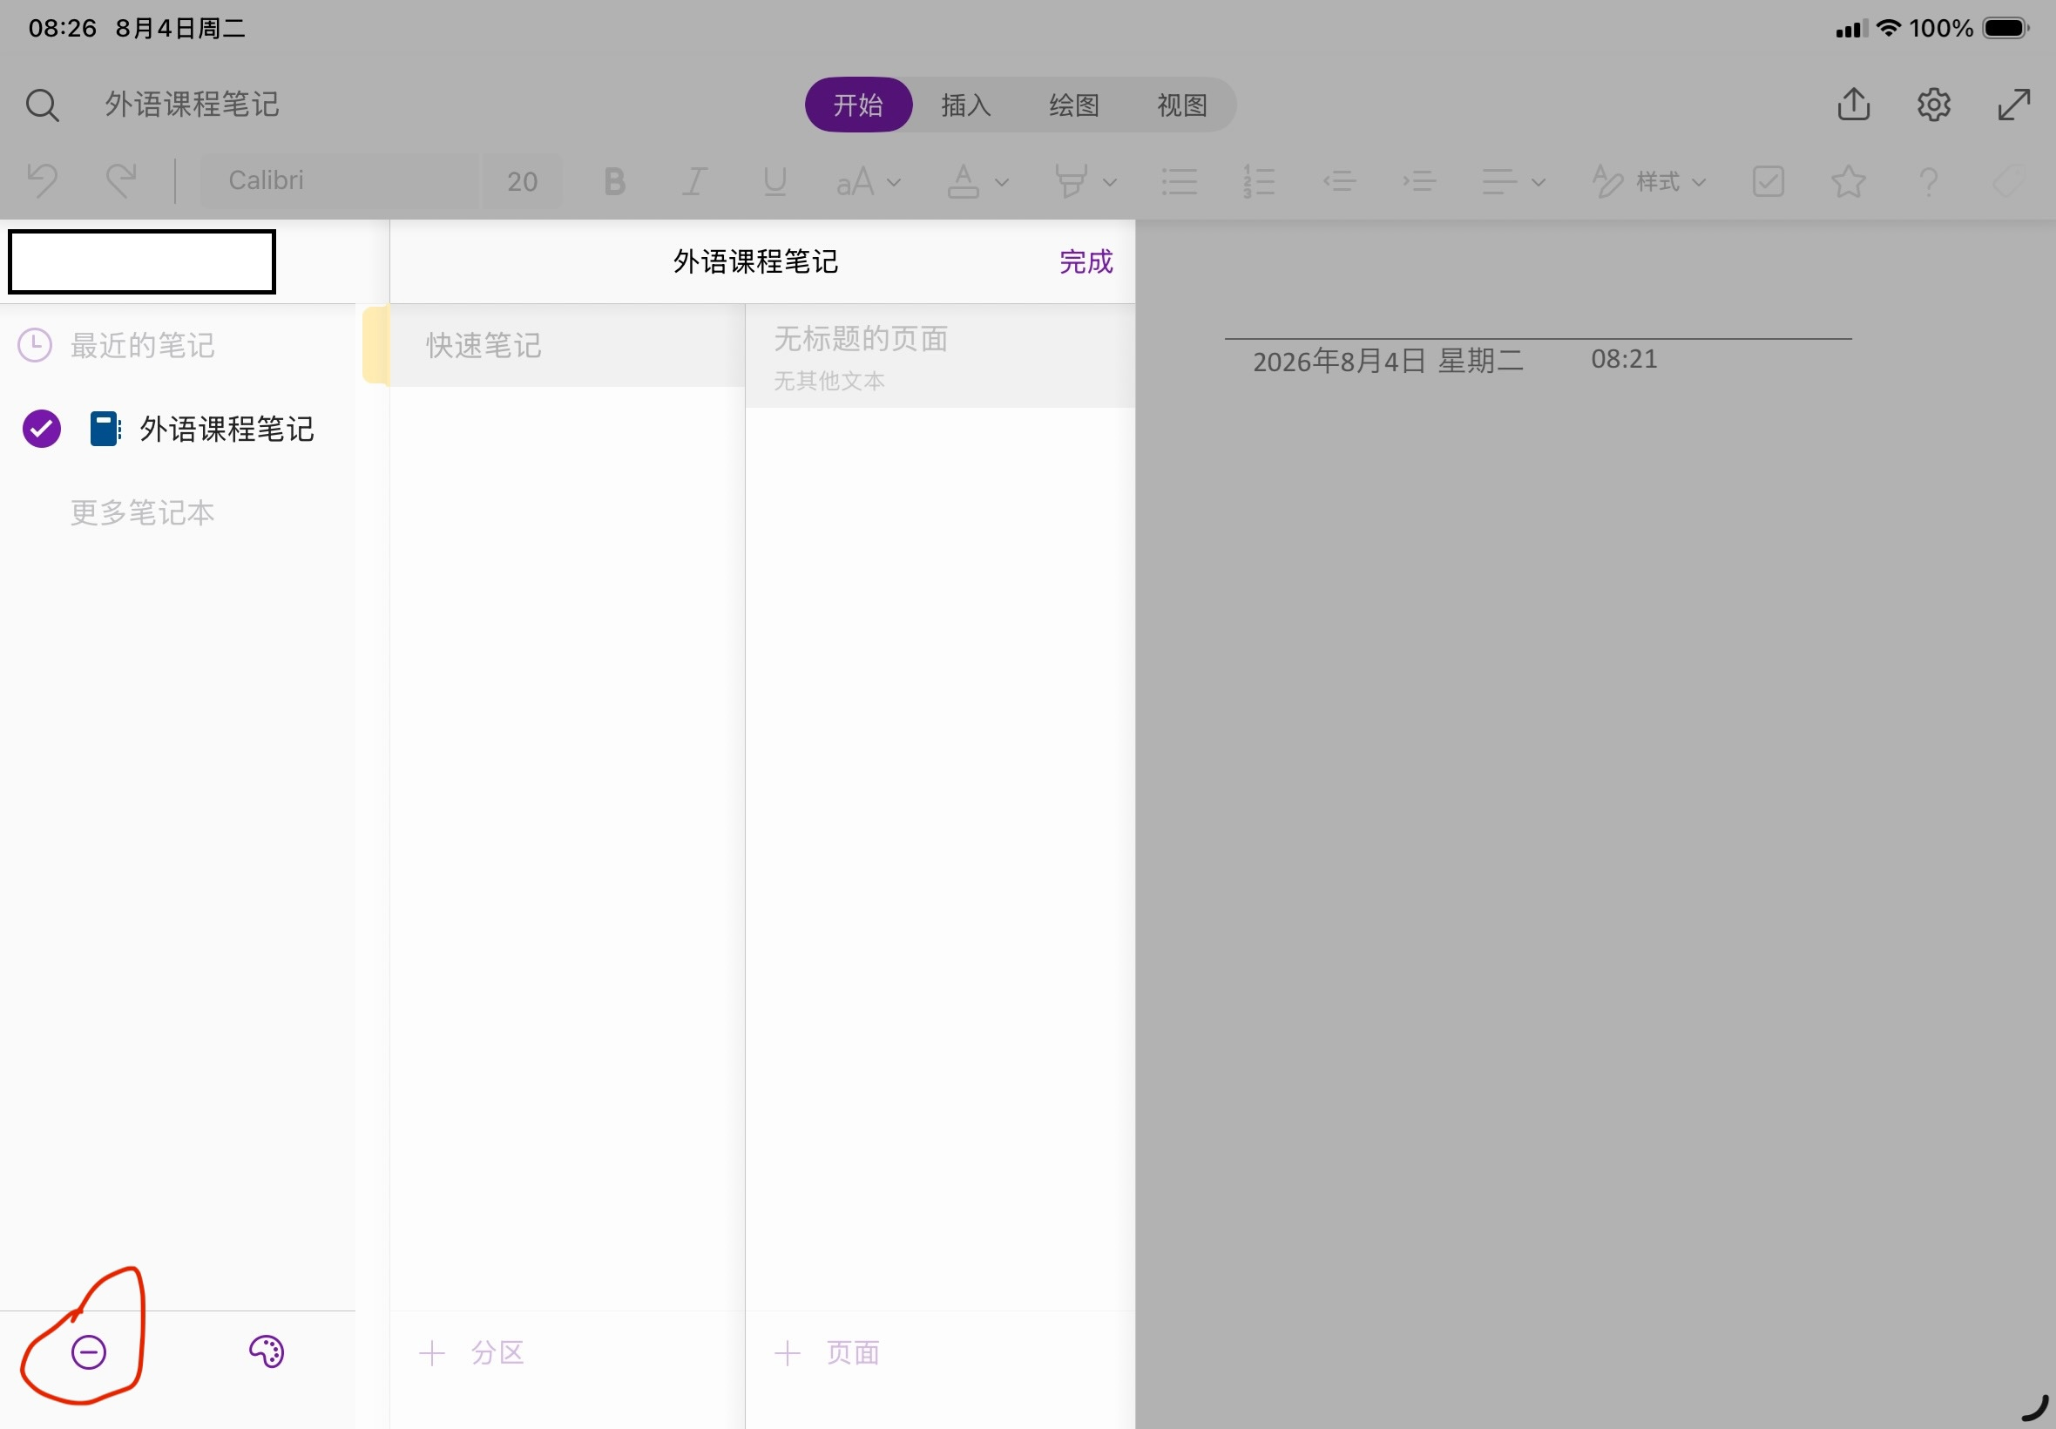This screenshot has height=1429, width=2056.
Task: Open 更多笔记本 more notebooks
Action: point(142,513)
